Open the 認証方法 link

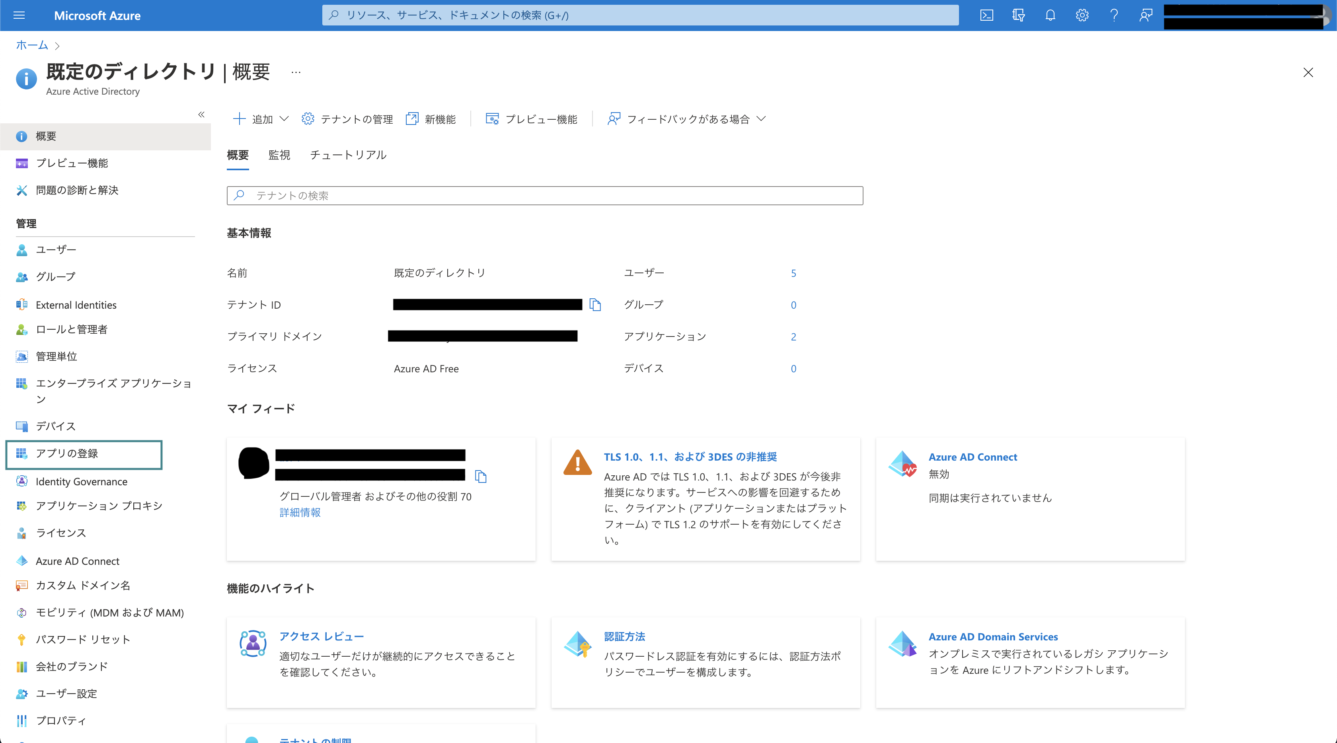(x=624, y=637)
